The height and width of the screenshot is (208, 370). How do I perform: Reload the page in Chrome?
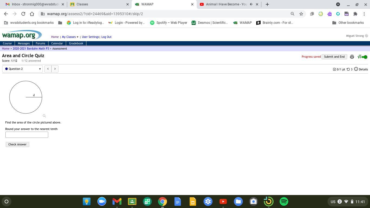pos(23,14)
